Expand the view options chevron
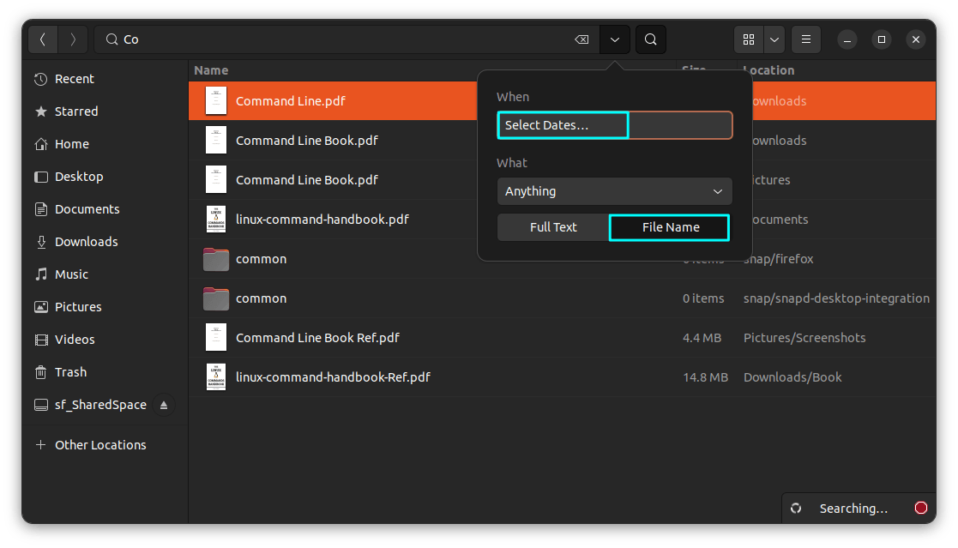Image resolution: width=958 pixels, height=548 pixels. click(x=774, y=39)
